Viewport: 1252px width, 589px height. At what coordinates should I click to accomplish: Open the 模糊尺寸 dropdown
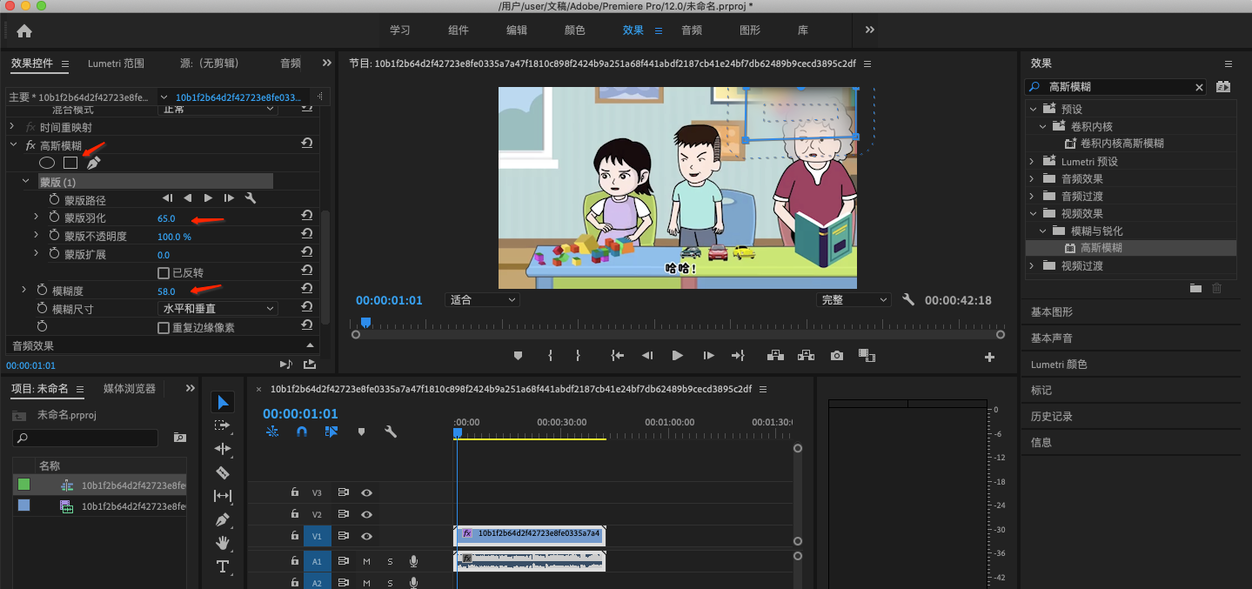[218, 309]
